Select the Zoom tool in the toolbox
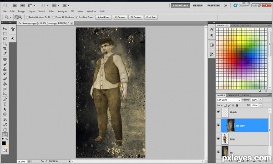The width and height of the screenshot is (273, 164). point(5,134)
